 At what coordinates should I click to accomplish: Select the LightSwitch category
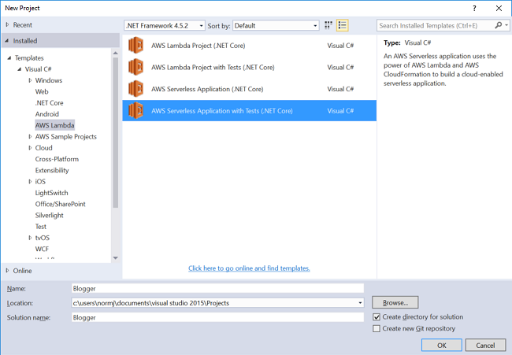[51, 193]
